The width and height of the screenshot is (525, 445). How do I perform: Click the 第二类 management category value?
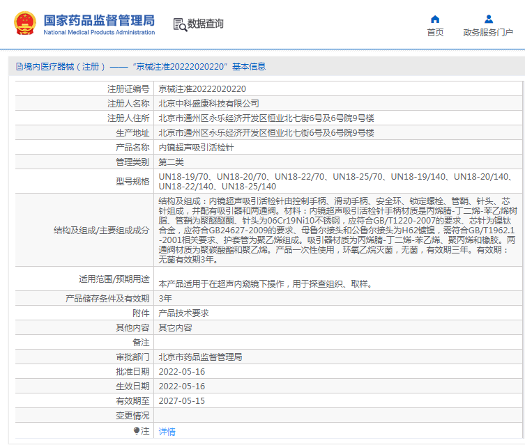point(171,162)
